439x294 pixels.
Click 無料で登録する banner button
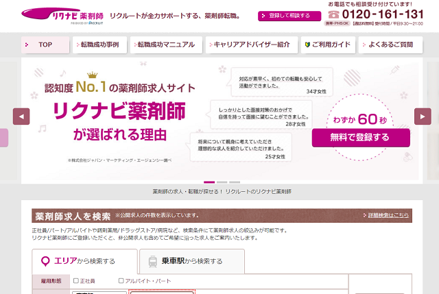point(361,137)
